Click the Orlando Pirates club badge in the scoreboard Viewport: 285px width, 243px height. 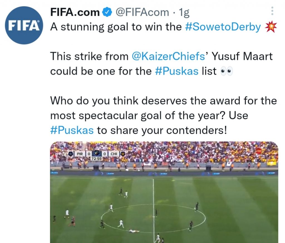(x=70, y=154)
